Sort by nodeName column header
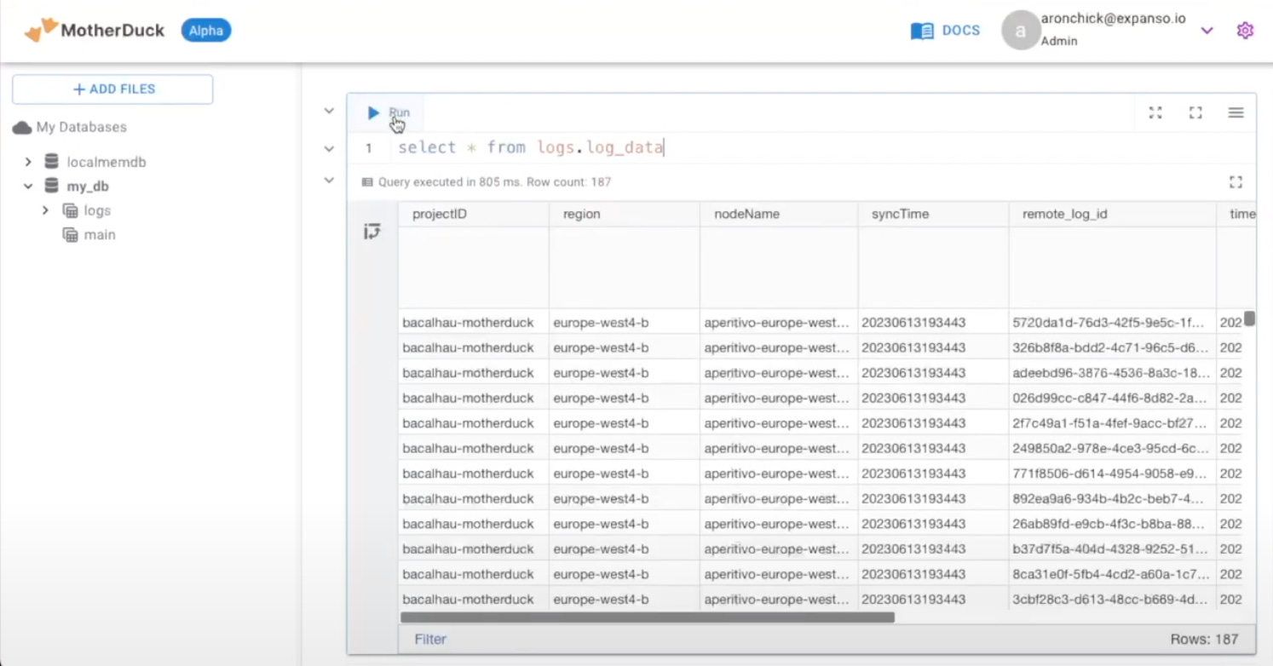Image resolution: width=1273 pixels, height=666 pixels. 779,214
